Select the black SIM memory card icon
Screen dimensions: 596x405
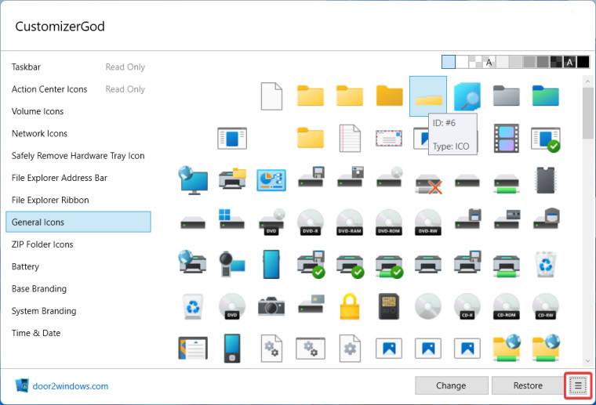click(x=389, y=306)
